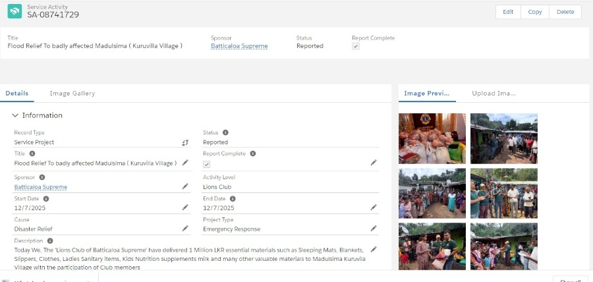Open Batticaloa Supreme sponsor link in header
This screenshot has height=282, width=593.
pyautogui.click(x=239, y=46)
